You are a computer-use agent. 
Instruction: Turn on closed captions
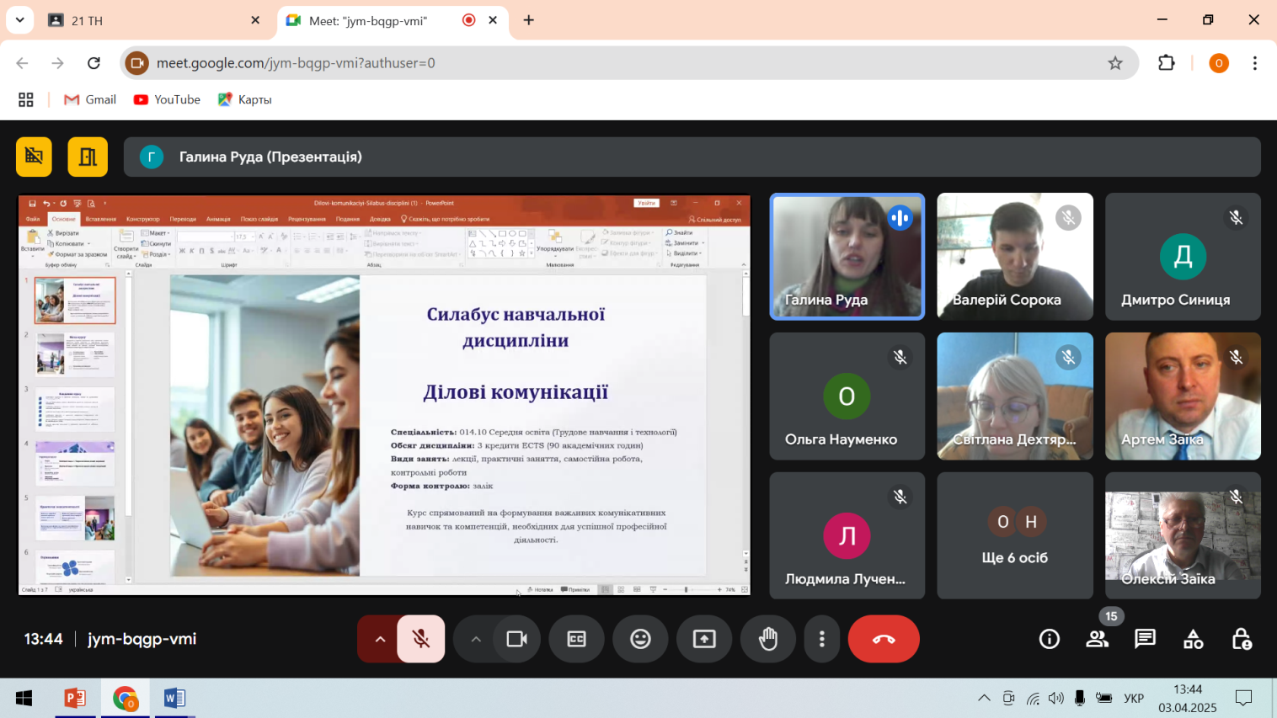pos(576,639)
